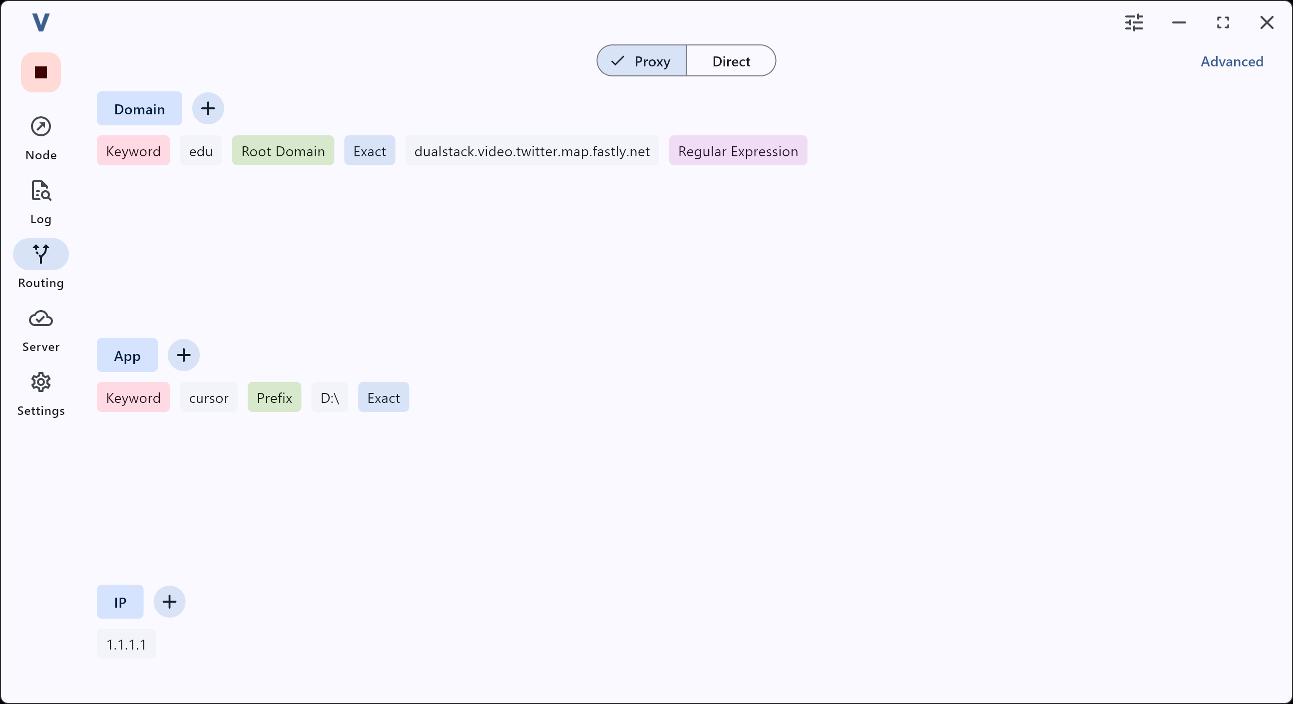Viewport: 1293px width, 704px height.
Task: Open the Node section
Action: click(x=40, y=138)
